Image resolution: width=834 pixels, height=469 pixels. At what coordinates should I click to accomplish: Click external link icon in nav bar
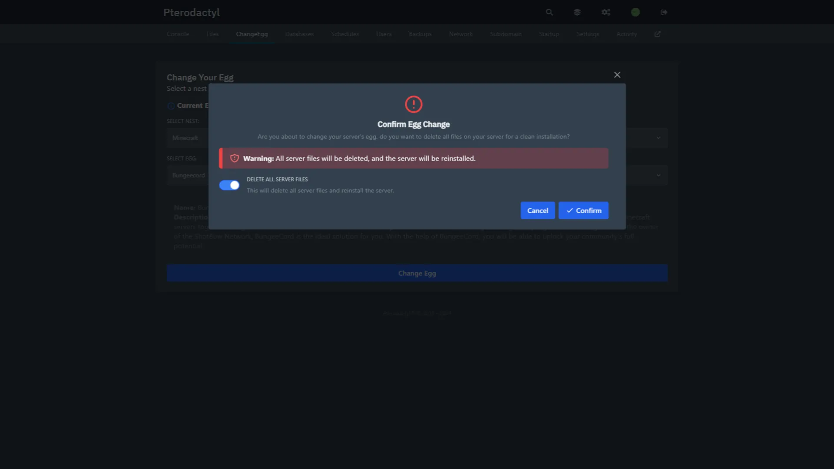click(657, 34)
